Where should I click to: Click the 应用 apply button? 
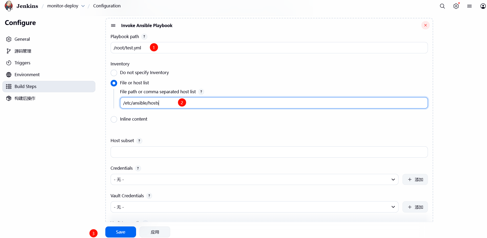[155, 232]
